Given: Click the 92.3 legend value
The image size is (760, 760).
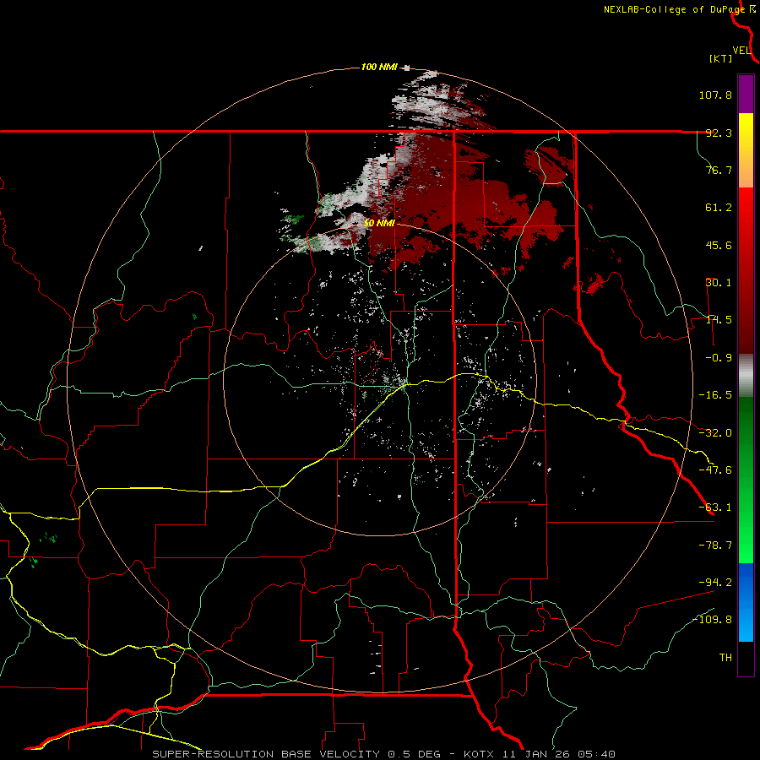Looking at the screenshot, I should pyautogui.click(x=719, y=133).
